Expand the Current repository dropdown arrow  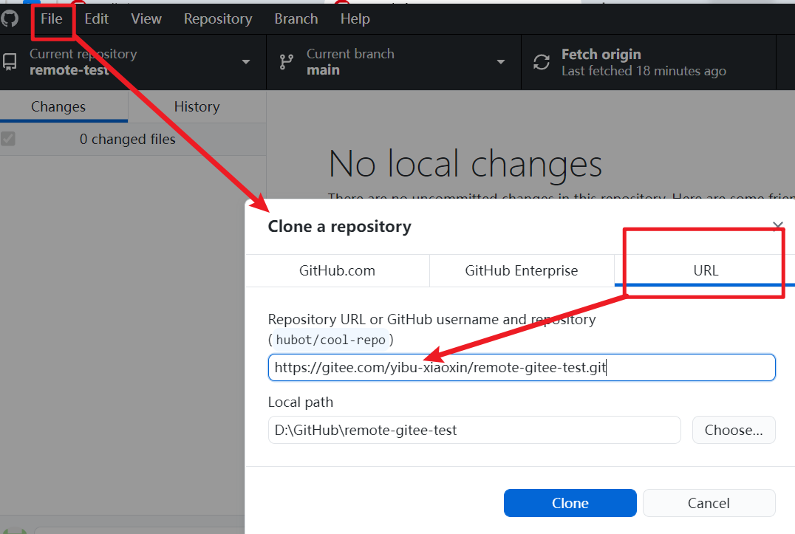tap(246, 62)
